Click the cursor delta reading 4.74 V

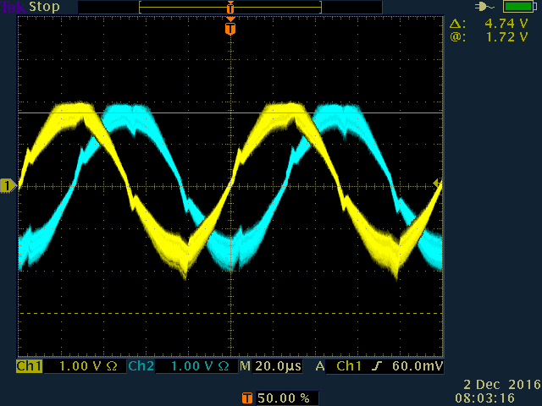click(506, 24)
